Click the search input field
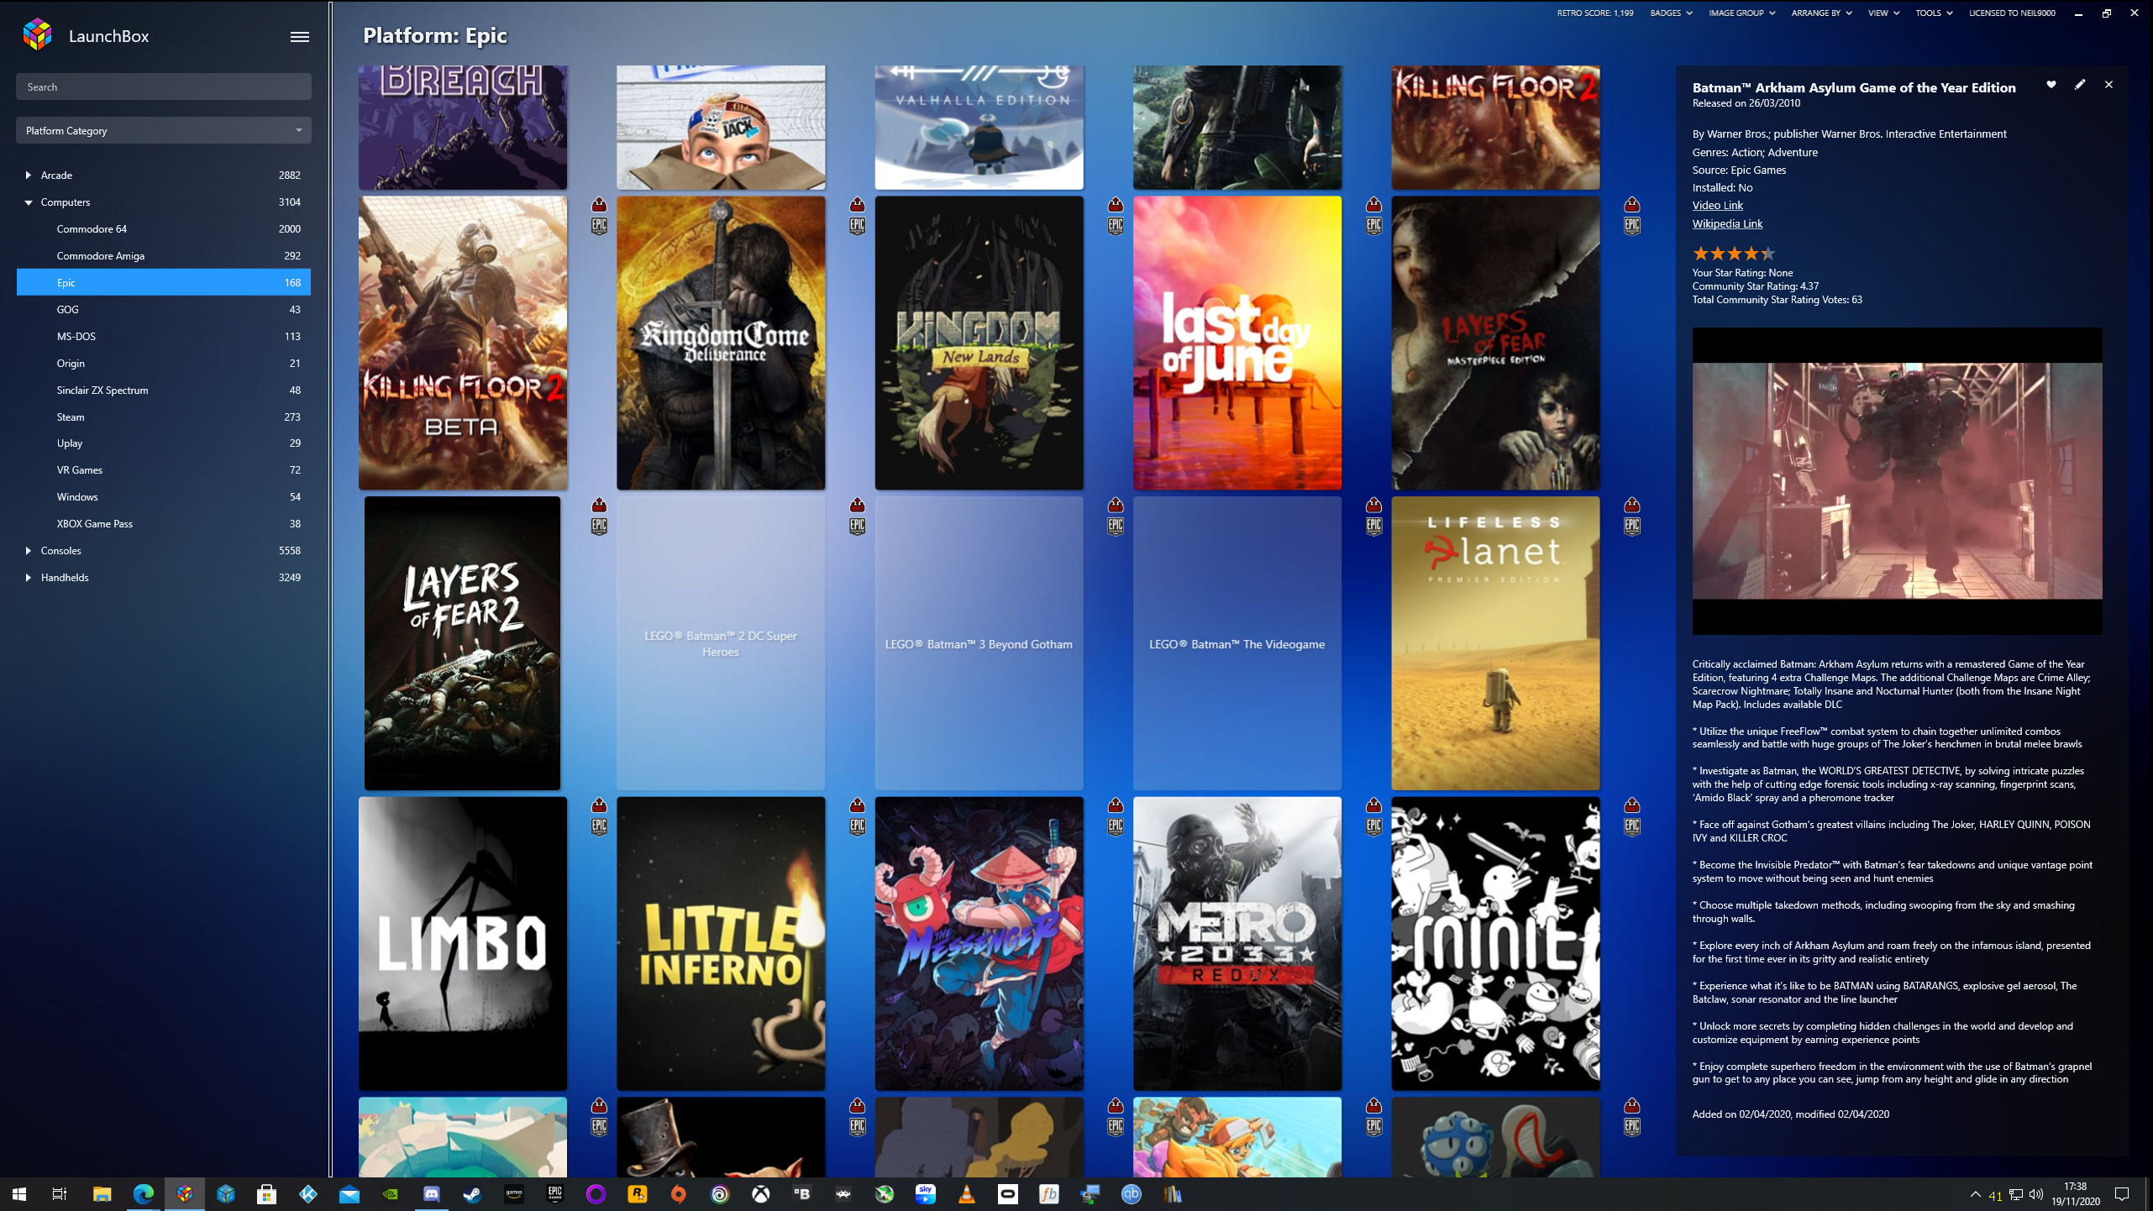This screenshot has height=1211, width=2153. [163, 87]
